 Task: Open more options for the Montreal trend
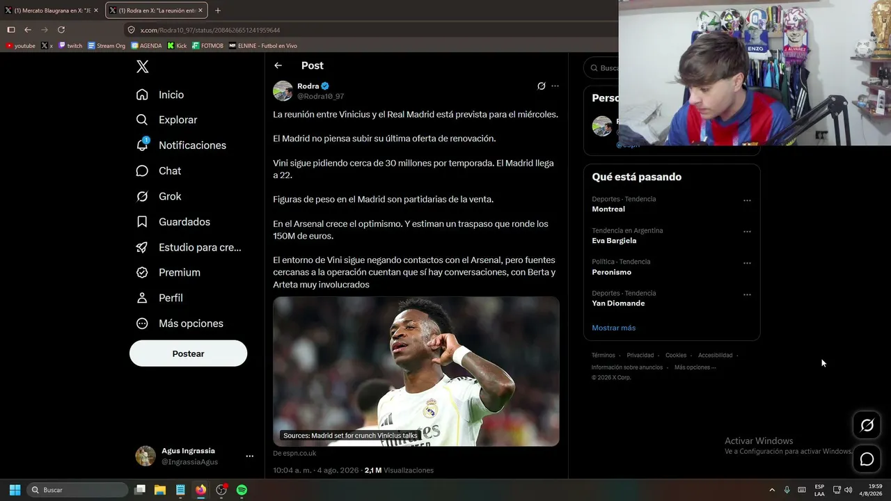747,200
